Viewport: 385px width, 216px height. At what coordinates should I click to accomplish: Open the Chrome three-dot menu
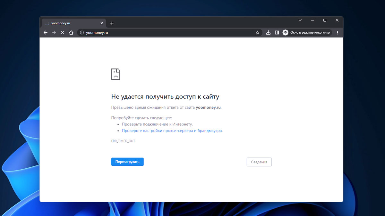[337, 33]
